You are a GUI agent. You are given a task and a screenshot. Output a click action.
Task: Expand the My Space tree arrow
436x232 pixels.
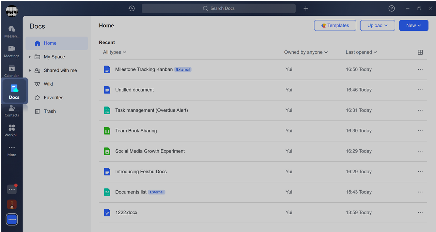click(30, 57)
